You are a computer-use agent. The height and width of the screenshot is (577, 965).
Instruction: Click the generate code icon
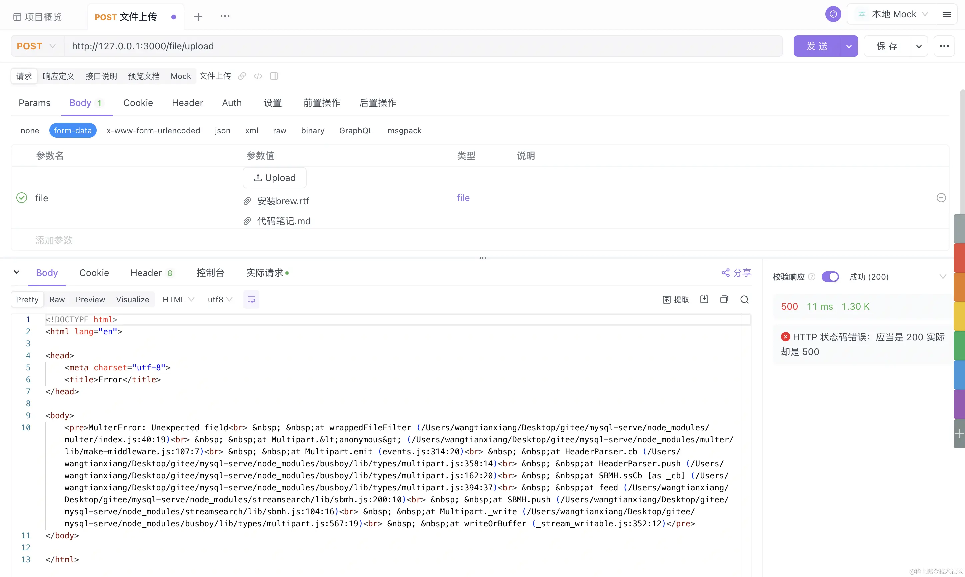pos(258,76)
